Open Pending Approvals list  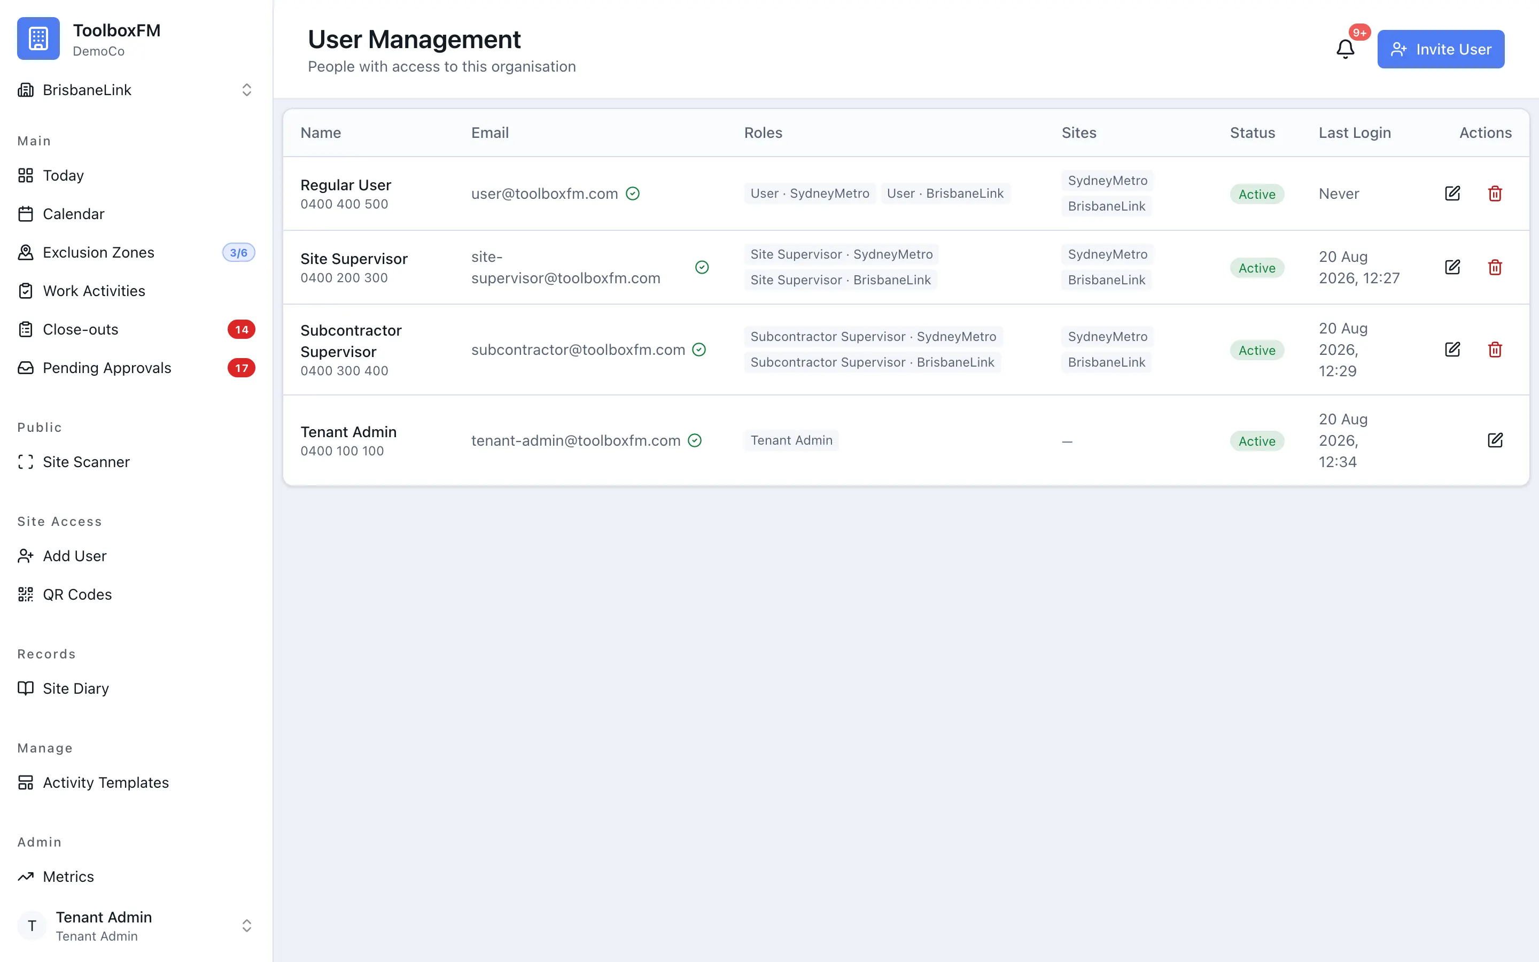(136, 368)
